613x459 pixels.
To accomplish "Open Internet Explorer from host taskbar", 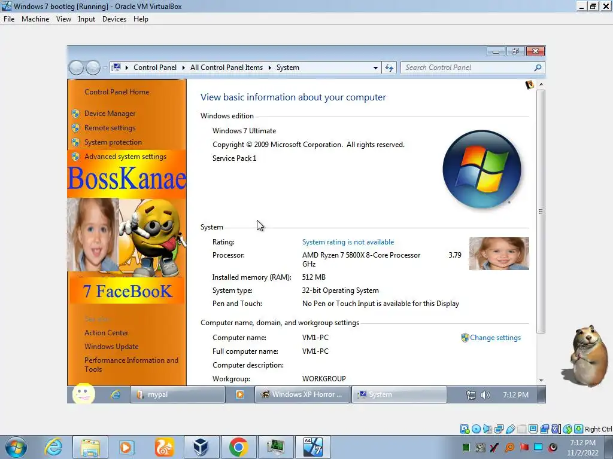I will (53, 447).
